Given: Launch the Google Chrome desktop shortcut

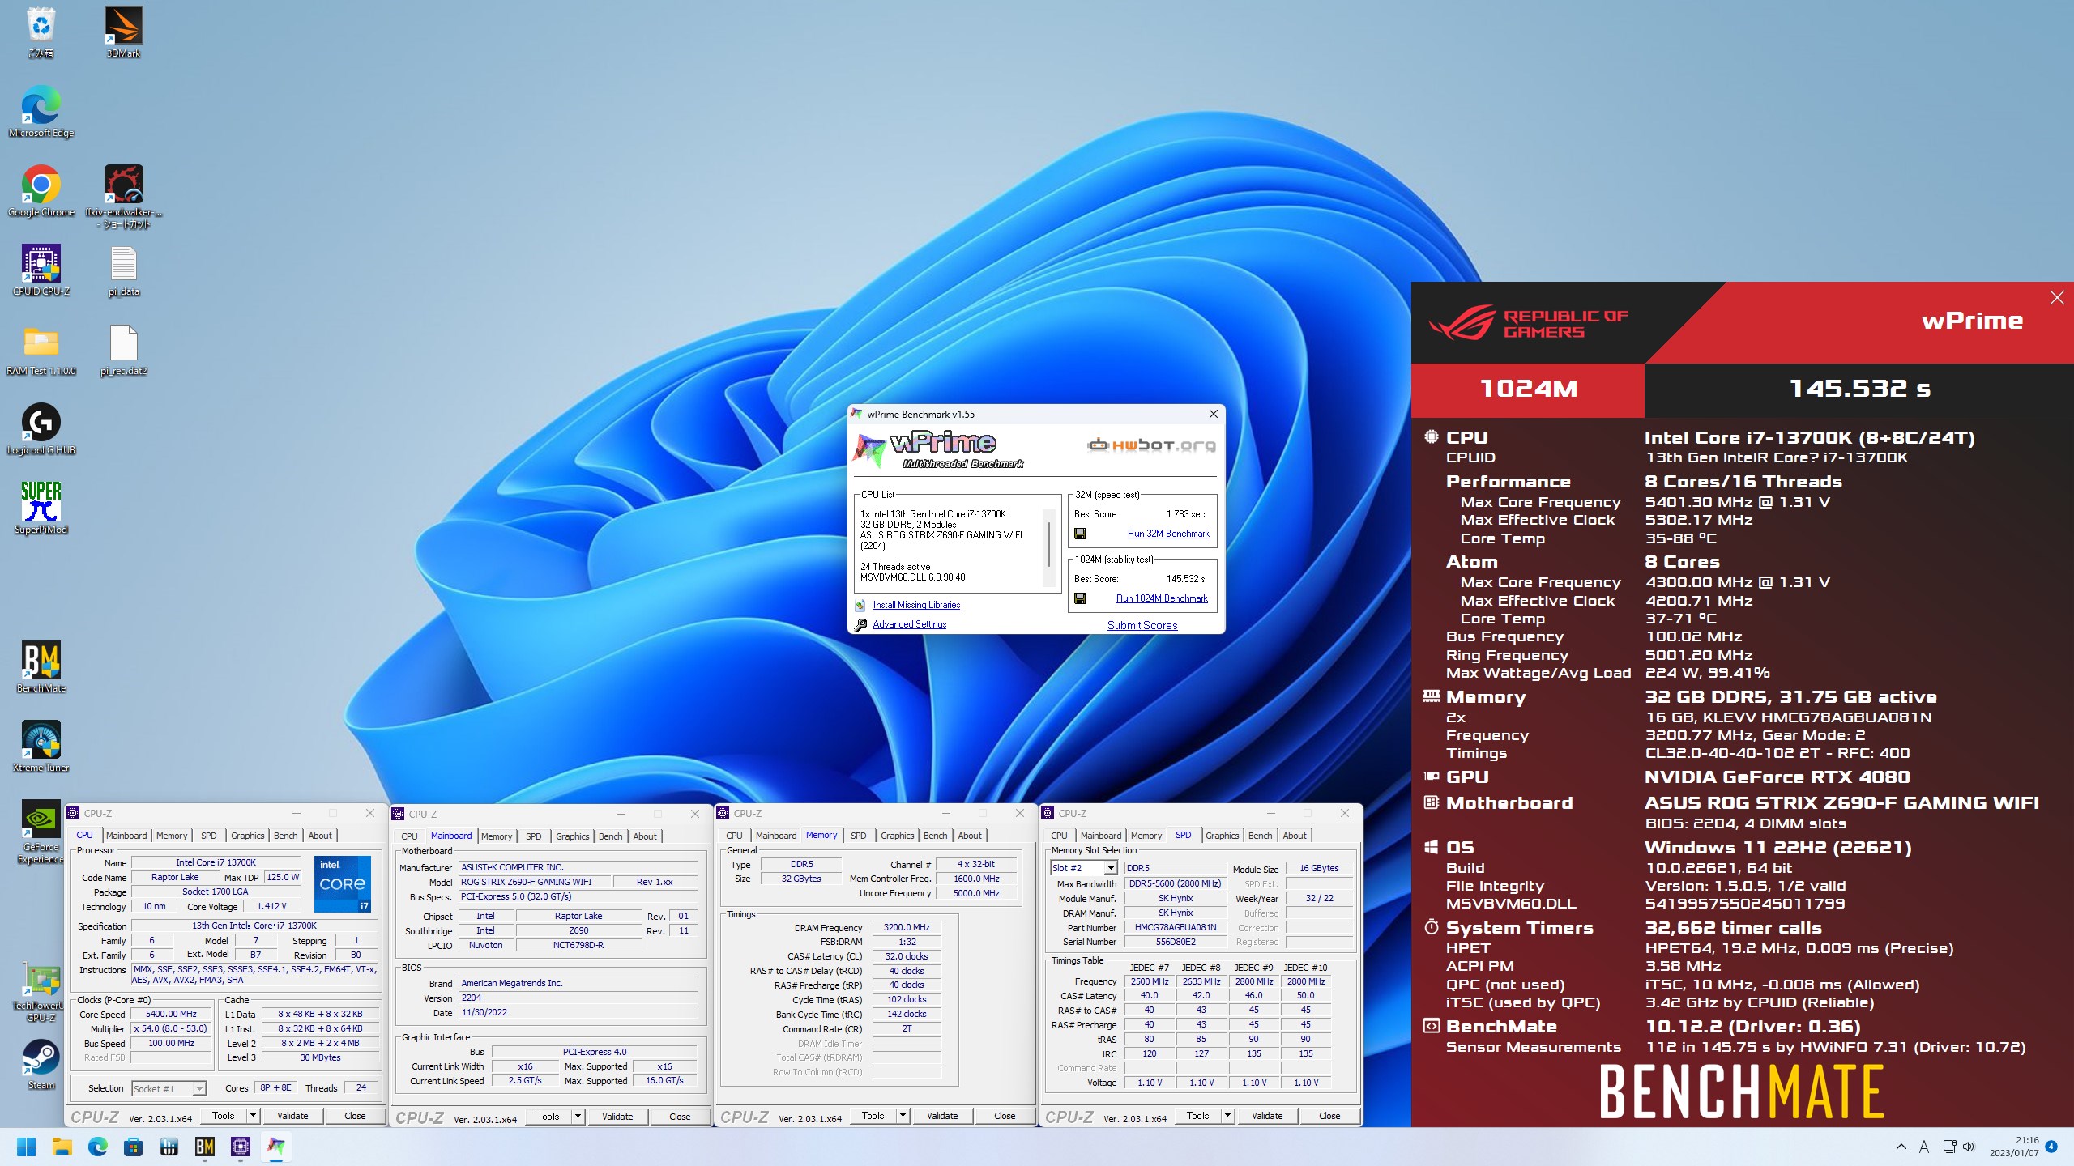Looking at the screenshot, I should (41, 191).
